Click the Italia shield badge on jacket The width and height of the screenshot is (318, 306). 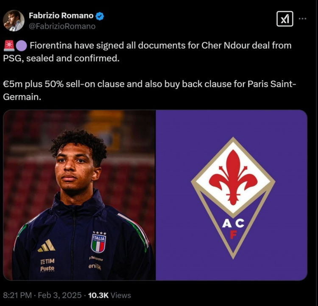98,243
